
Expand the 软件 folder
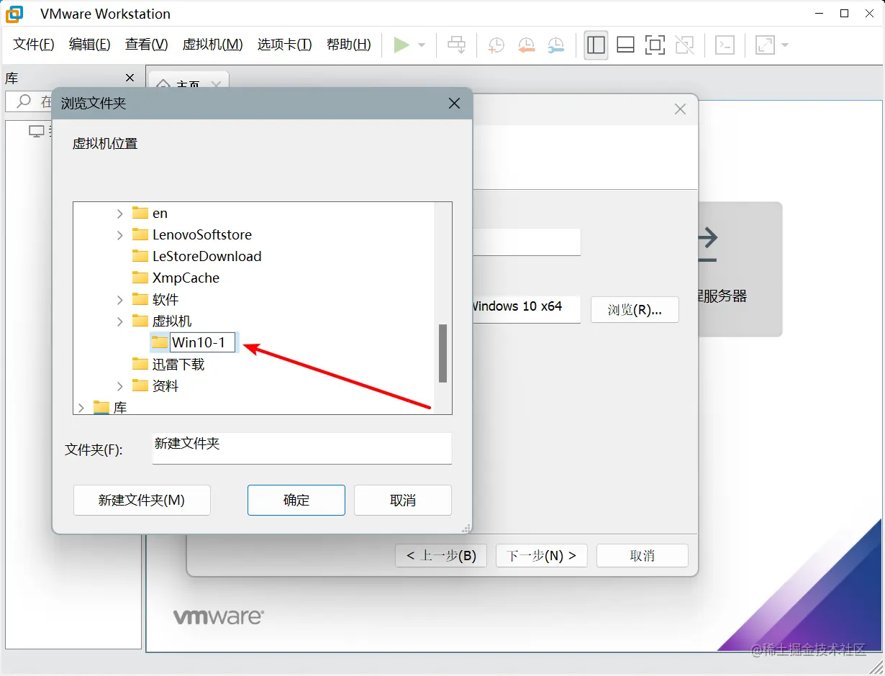coord(120,300)
